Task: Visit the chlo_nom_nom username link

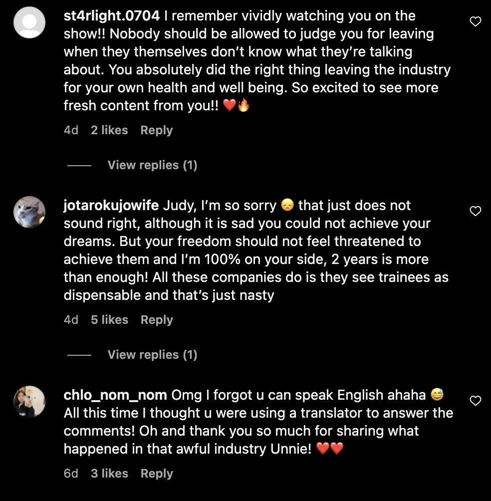Action: click(x=115, y=395)
